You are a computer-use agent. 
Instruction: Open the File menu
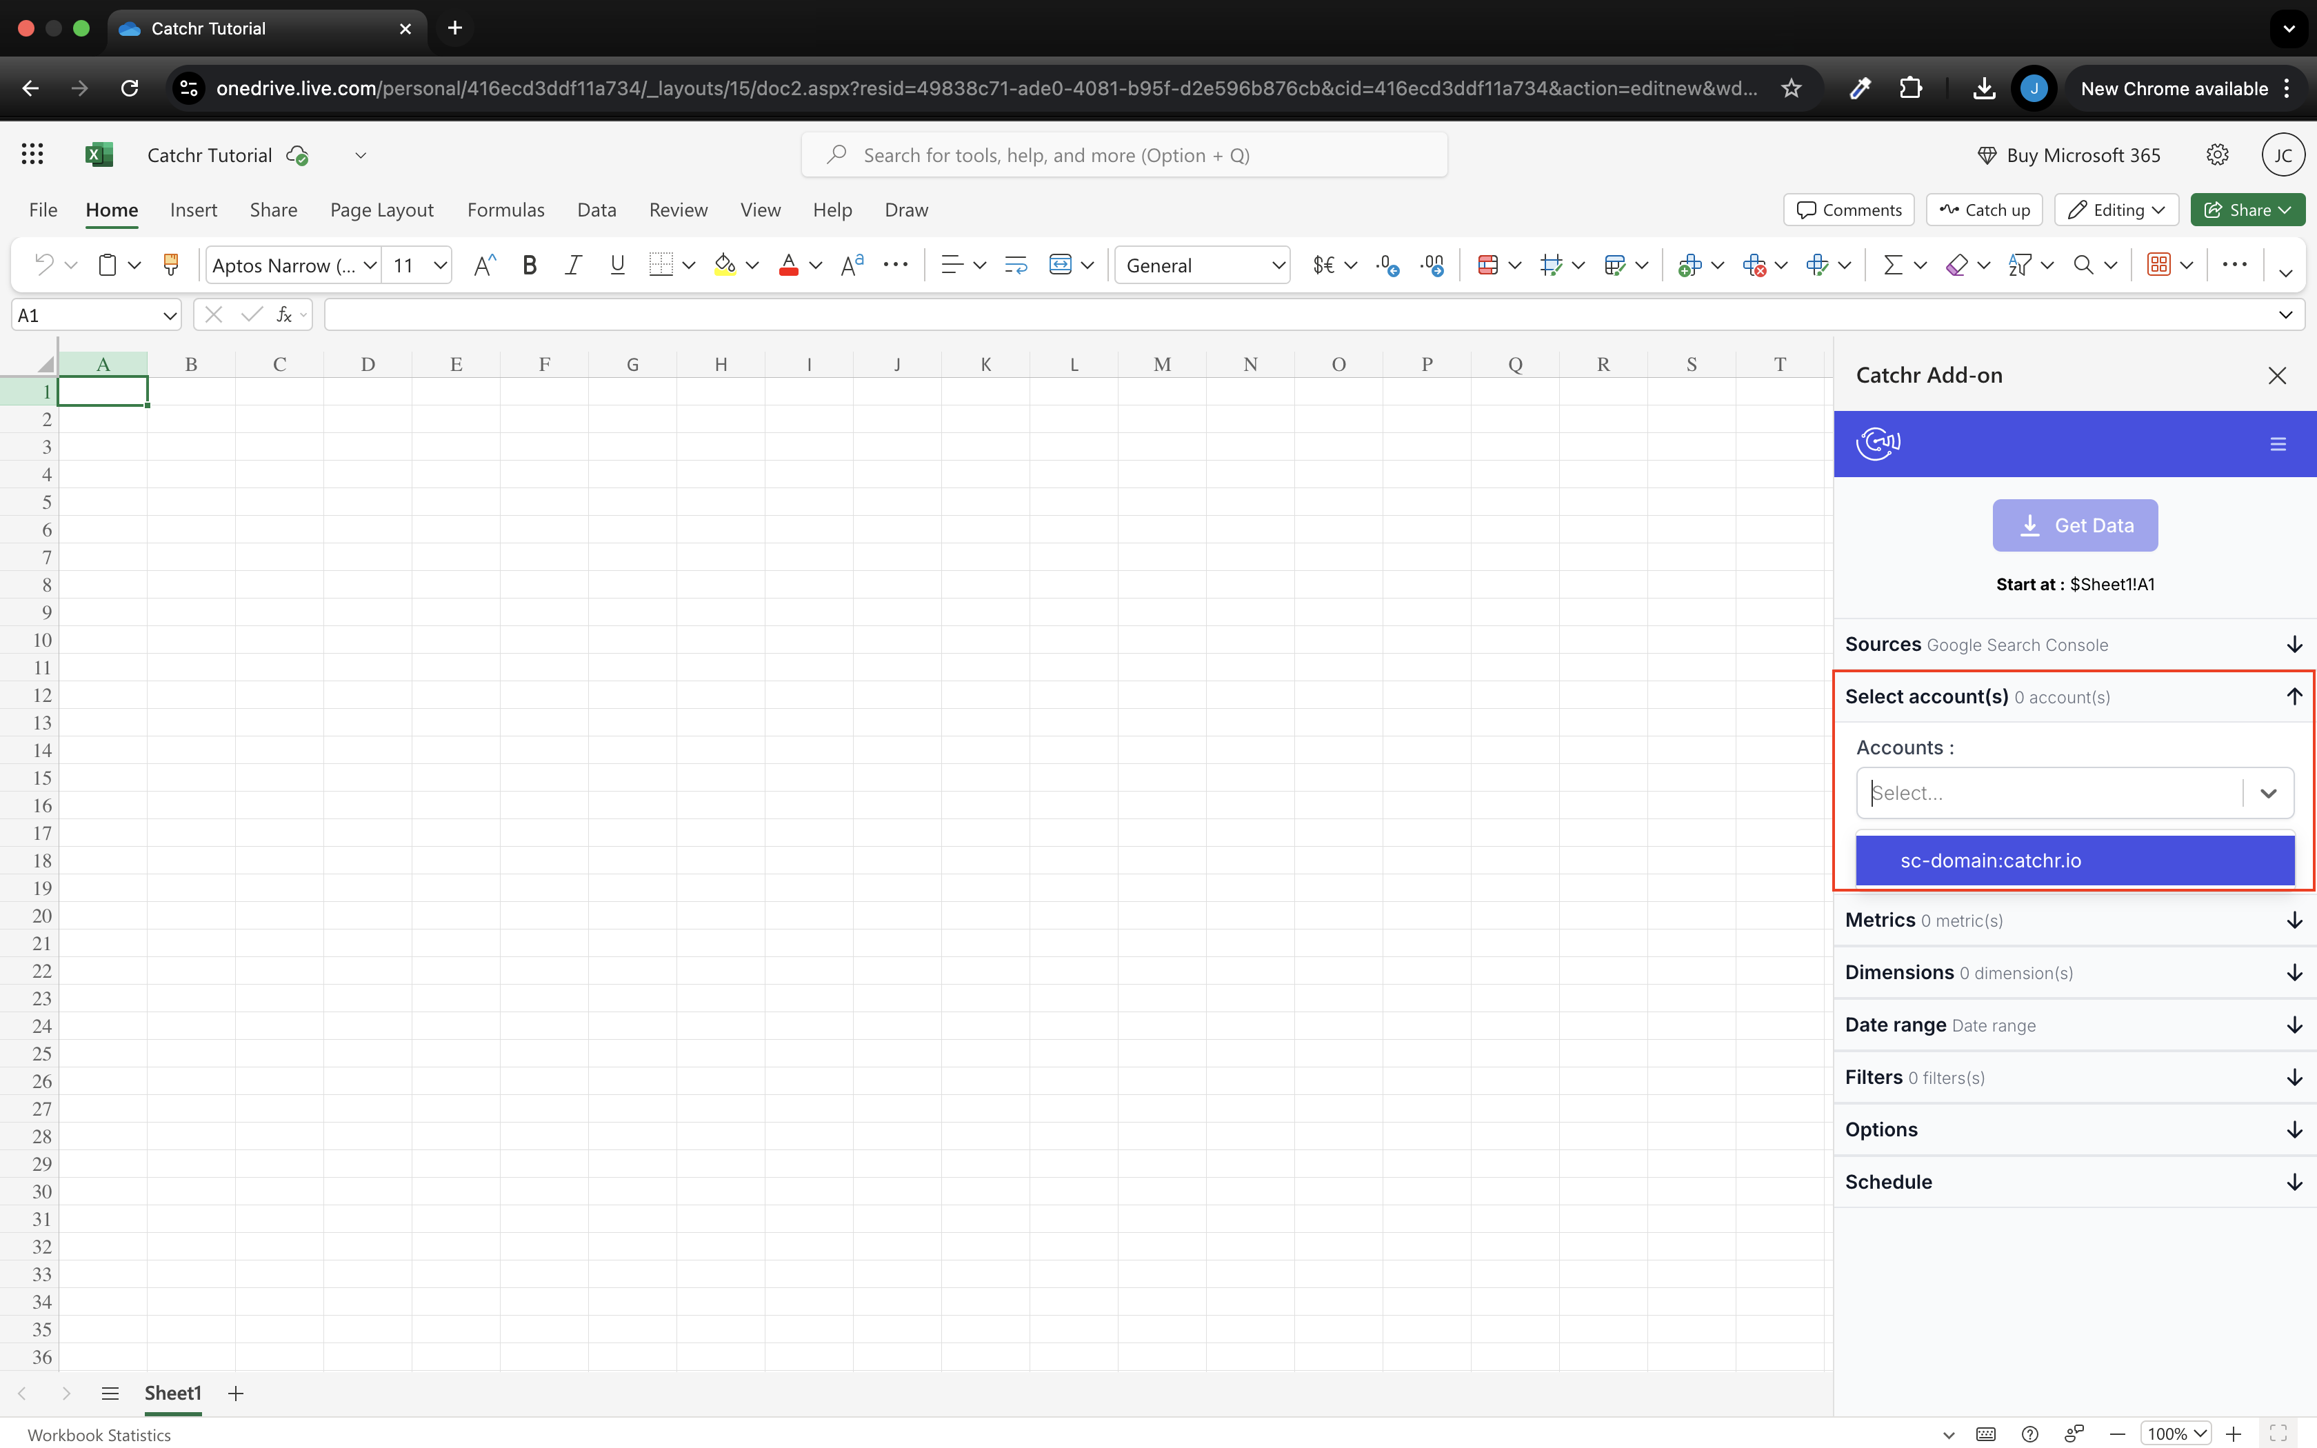pyautogui.click(x=43, y=210)
